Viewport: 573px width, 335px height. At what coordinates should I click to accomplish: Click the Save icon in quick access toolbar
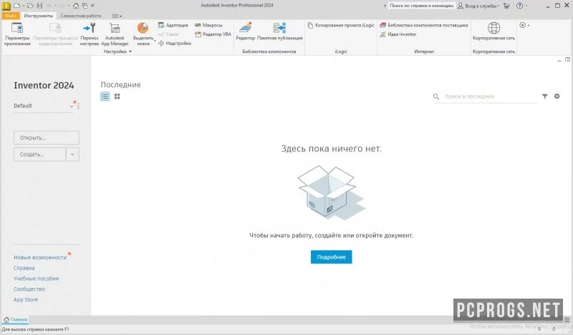39,6
